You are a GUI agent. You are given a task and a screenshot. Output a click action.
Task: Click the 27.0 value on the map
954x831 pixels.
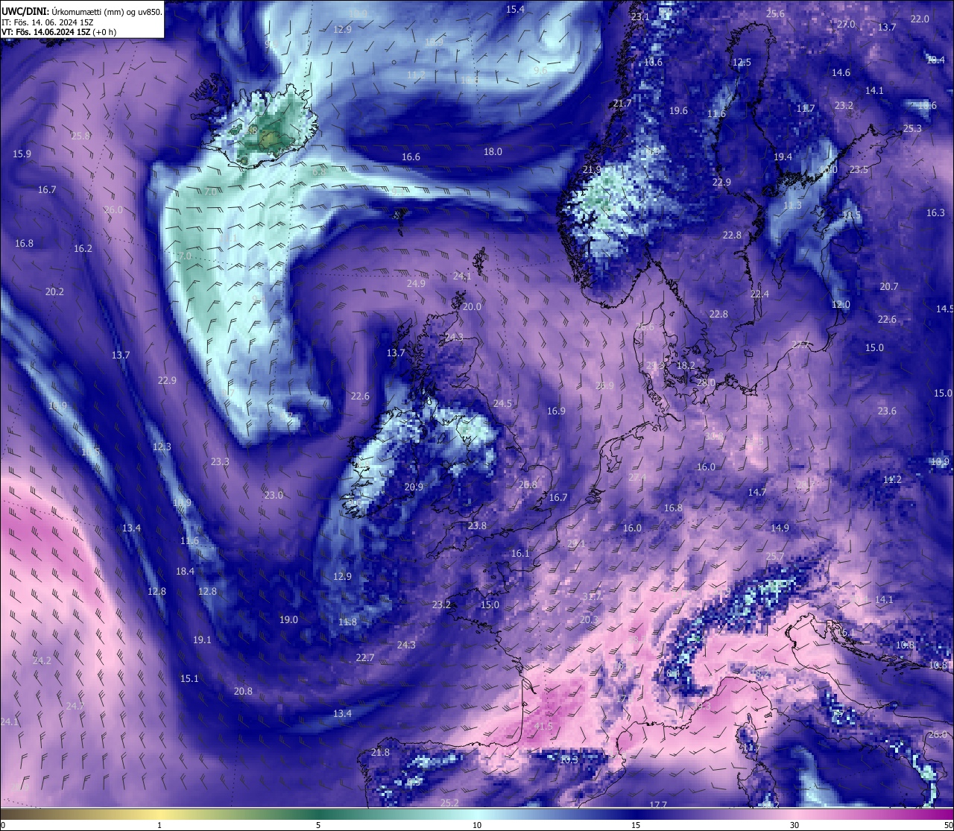tap(845, 24)
